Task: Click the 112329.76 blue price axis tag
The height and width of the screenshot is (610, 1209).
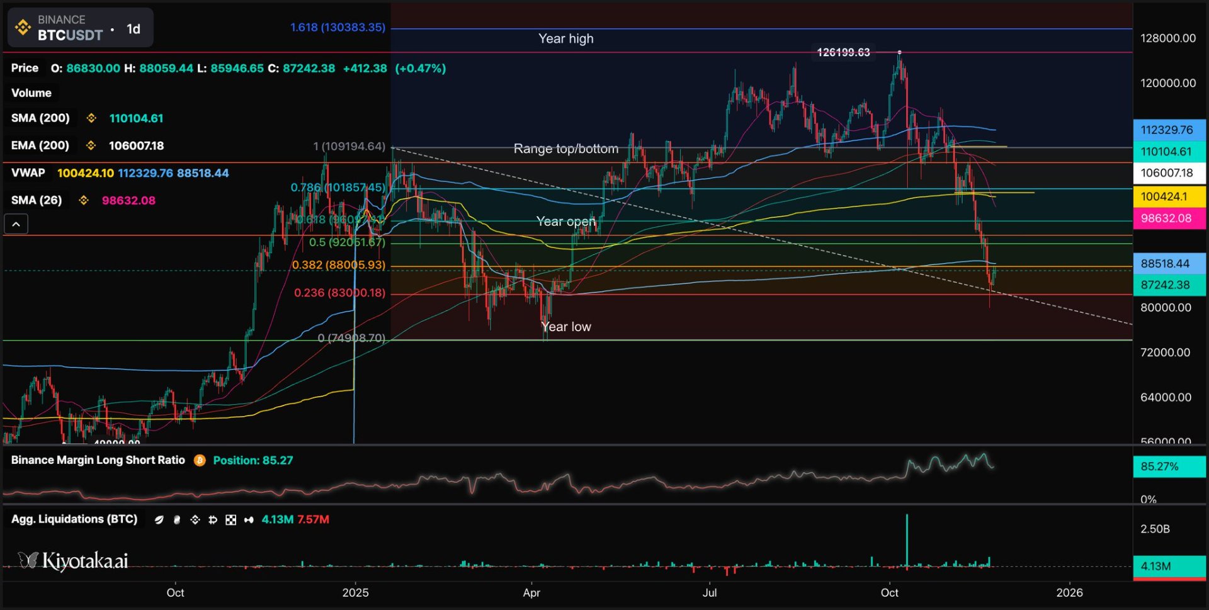Action: [1169, 130]
